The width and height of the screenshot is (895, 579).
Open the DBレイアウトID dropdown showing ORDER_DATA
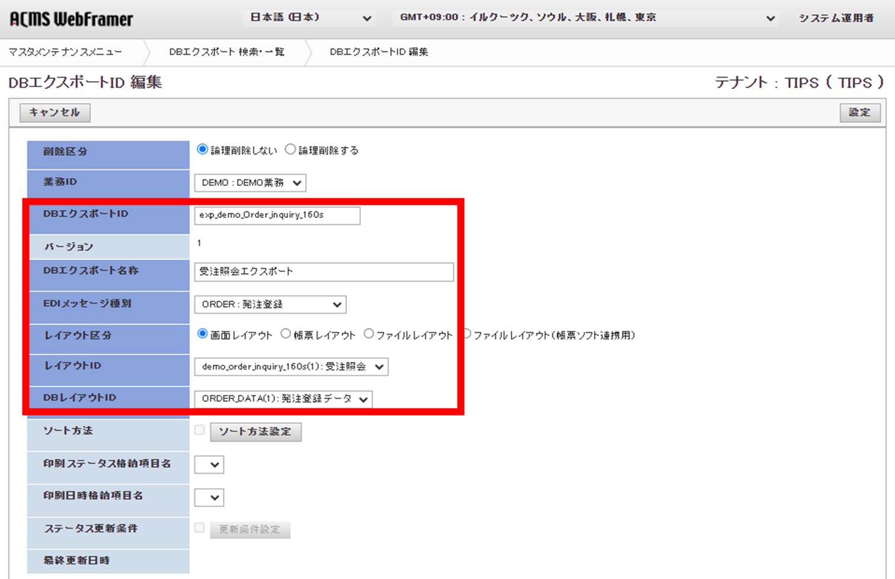[x=284, y=398]
